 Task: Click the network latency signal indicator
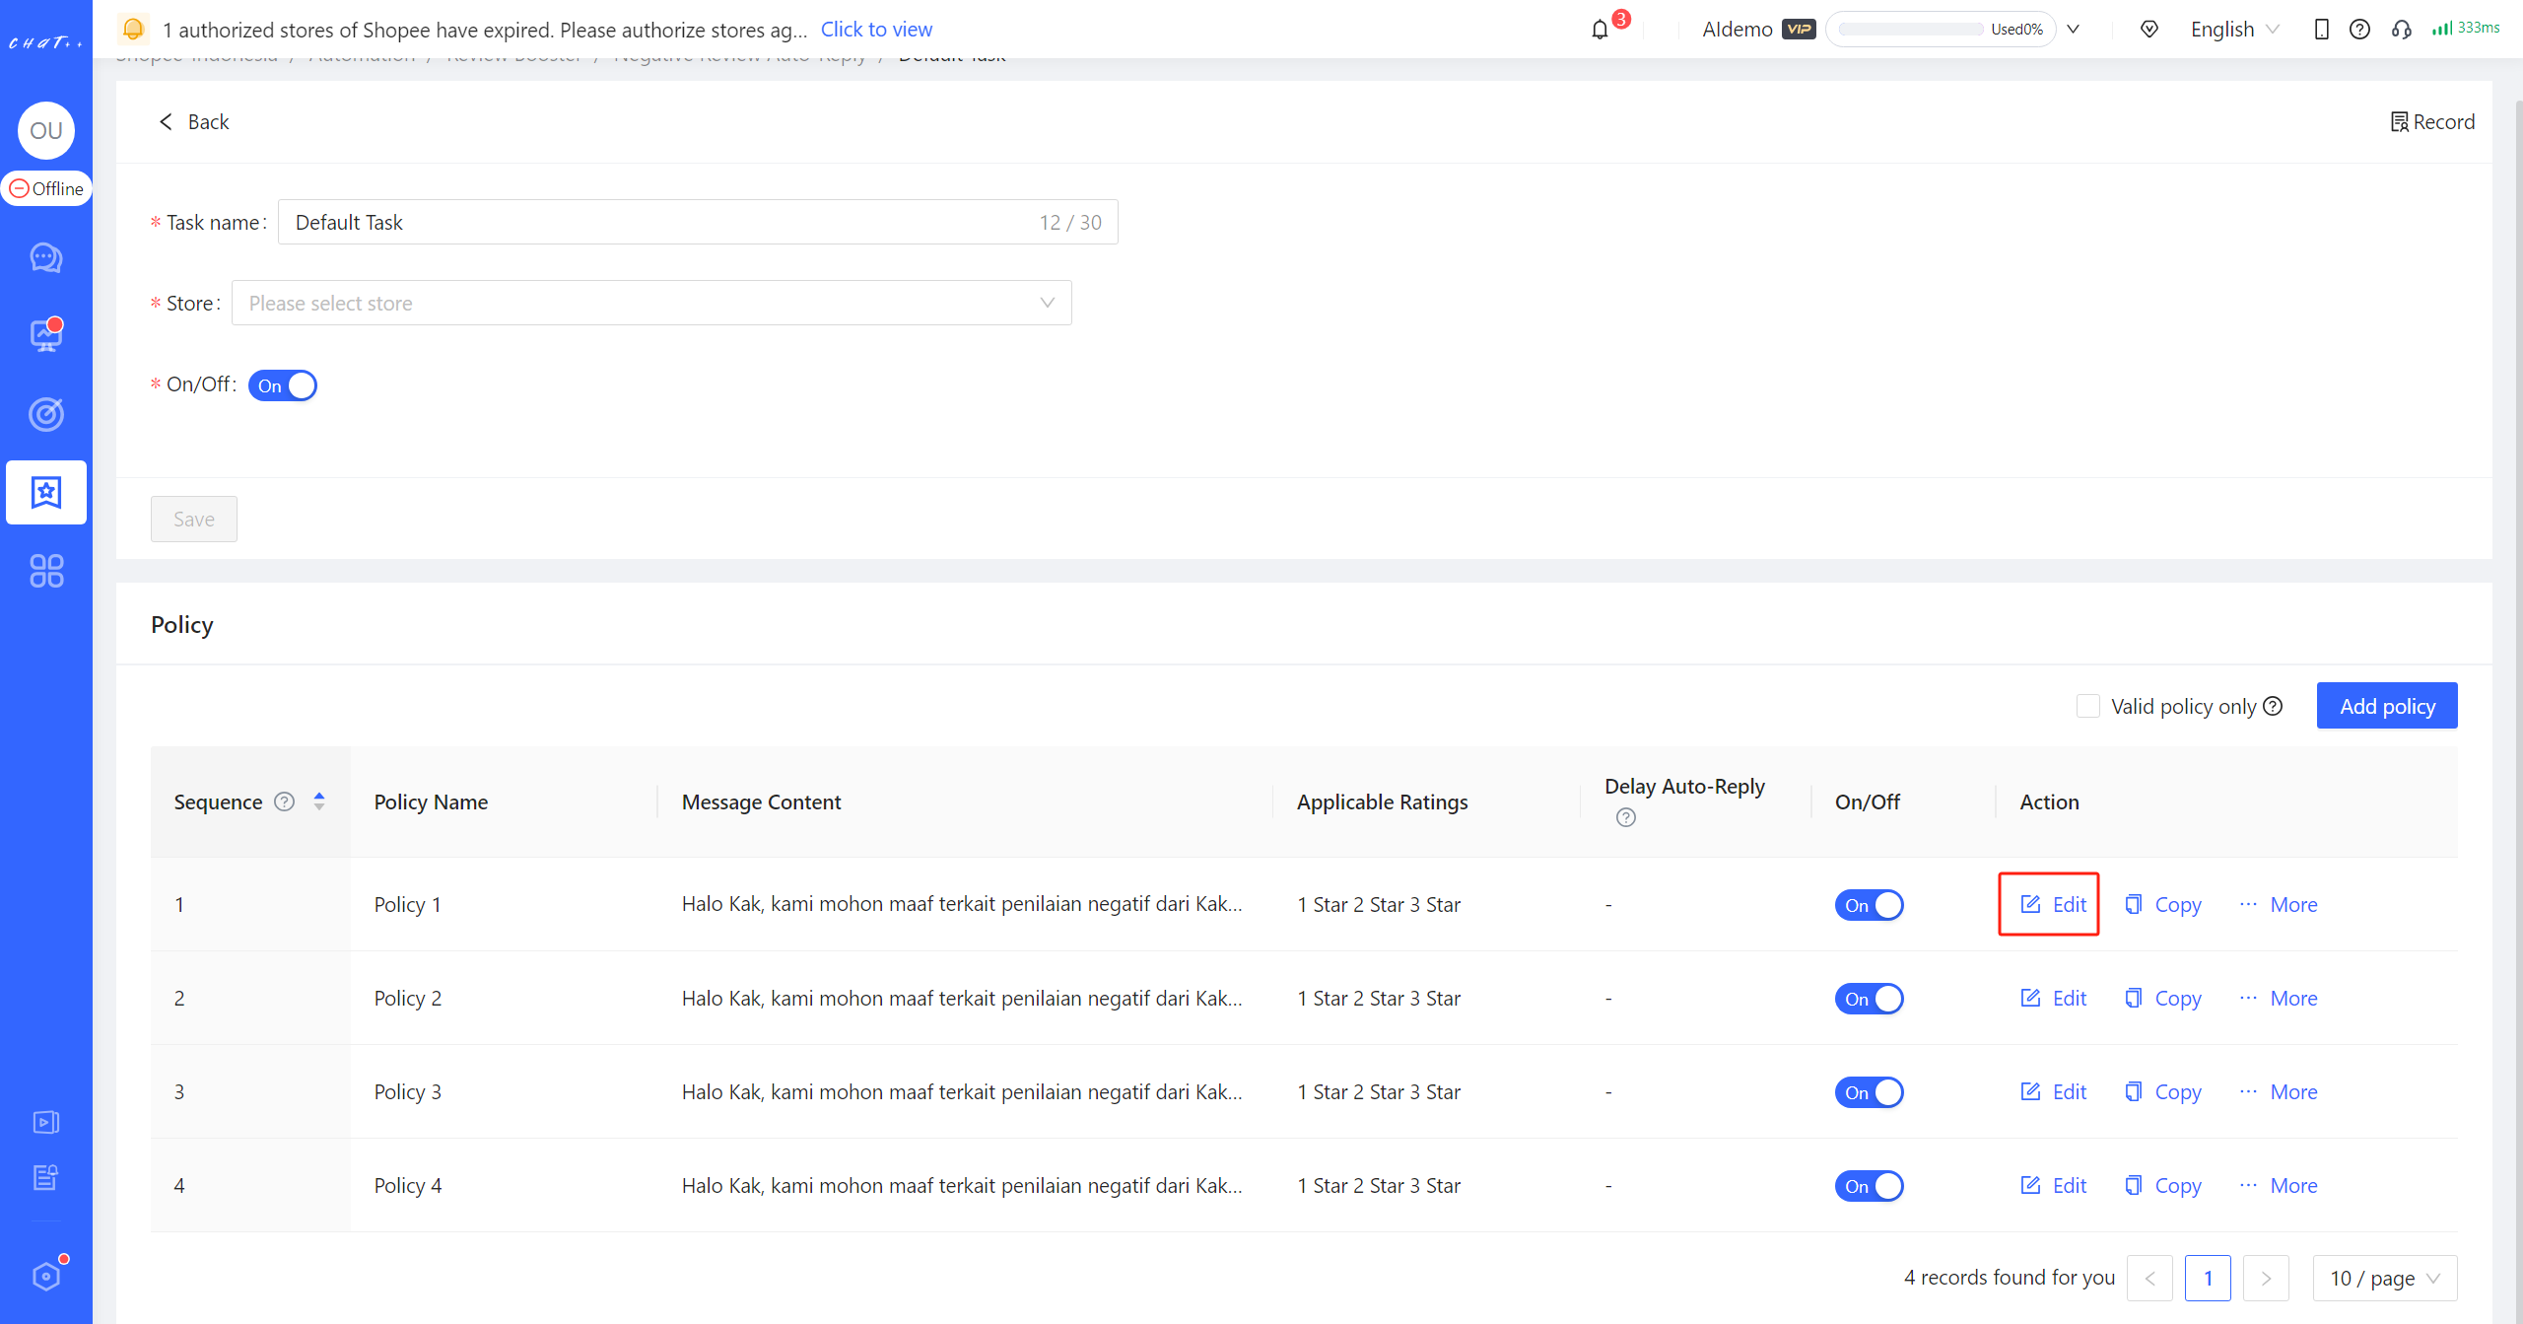point(2465,29)
